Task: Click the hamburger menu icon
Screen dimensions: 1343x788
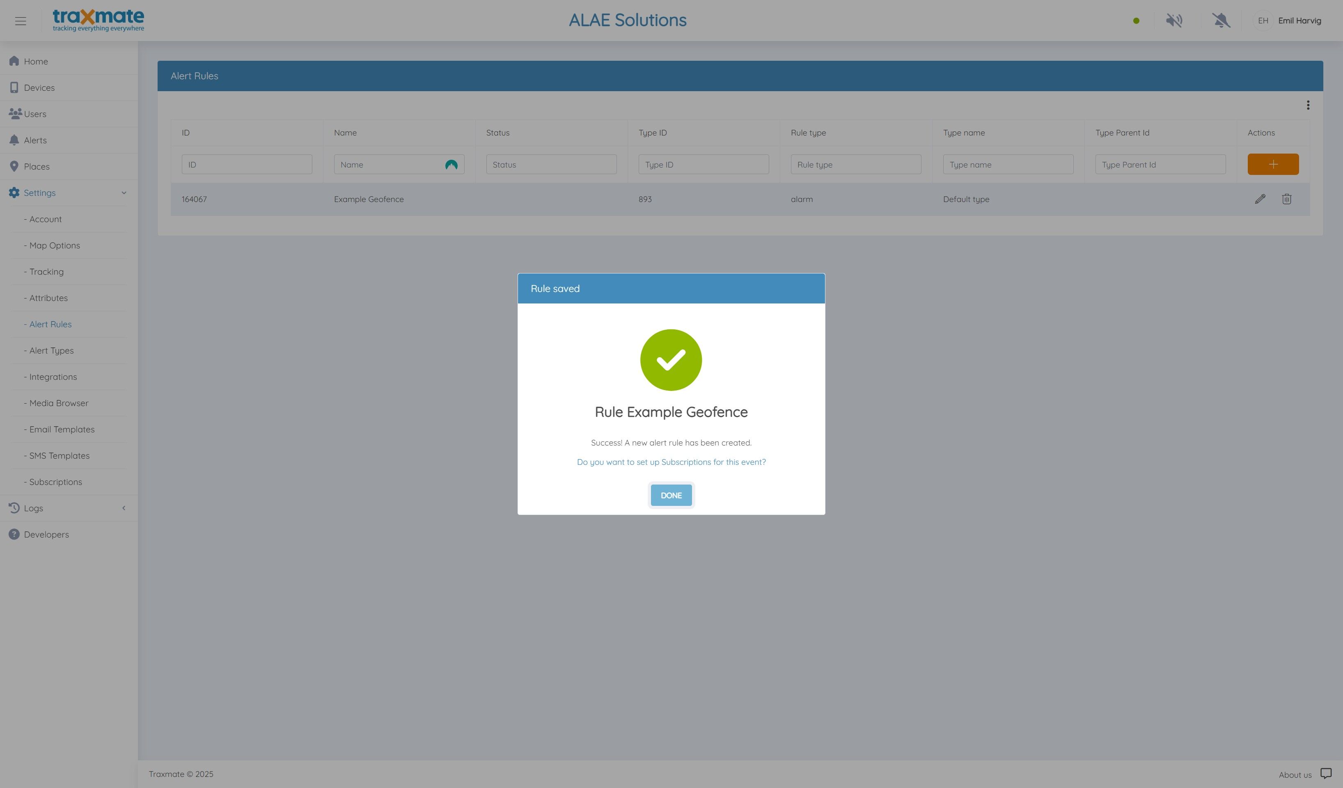Action: pyautogui.click(x=21, y=21)
